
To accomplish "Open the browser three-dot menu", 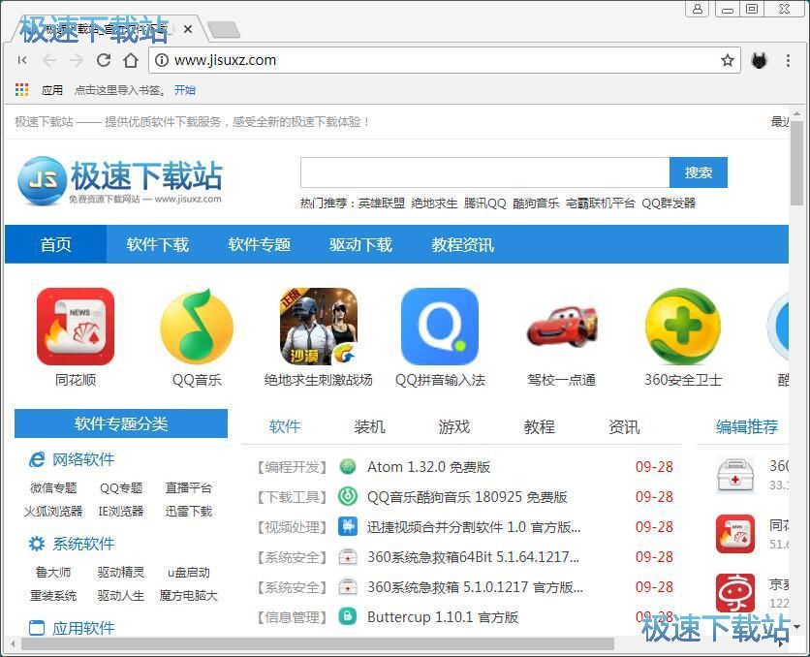I will coord(788,60).
